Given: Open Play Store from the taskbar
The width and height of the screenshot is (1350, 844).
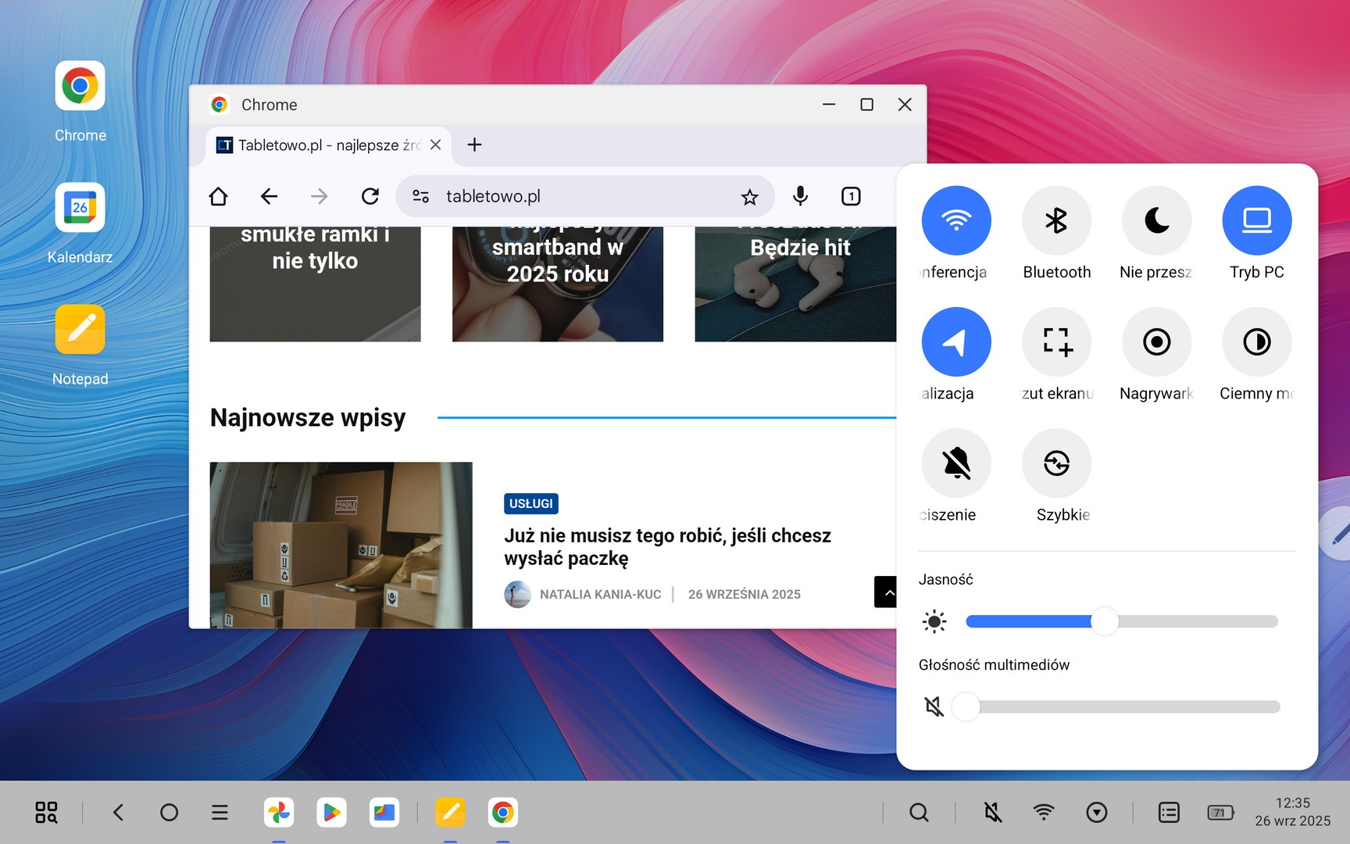Looking at the screenshot, I should coord(331,813).
